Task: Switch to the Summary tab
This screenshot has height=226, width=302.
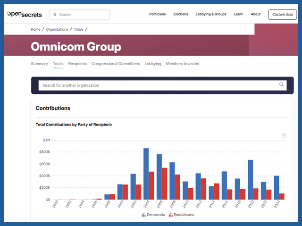Action: pyautogui.click(x=39, y=64)
